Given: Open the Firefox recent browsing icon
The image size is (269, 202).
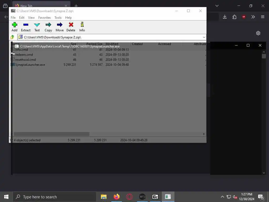Looking at the screenshot, I should (x=5, y=6).
